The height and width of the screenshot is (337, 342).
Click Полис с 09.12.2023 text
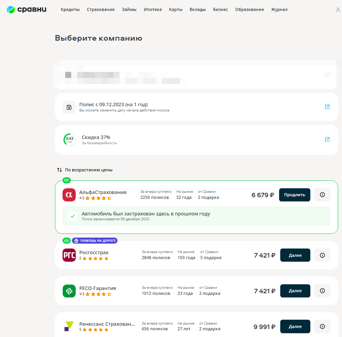pos(113,104)
